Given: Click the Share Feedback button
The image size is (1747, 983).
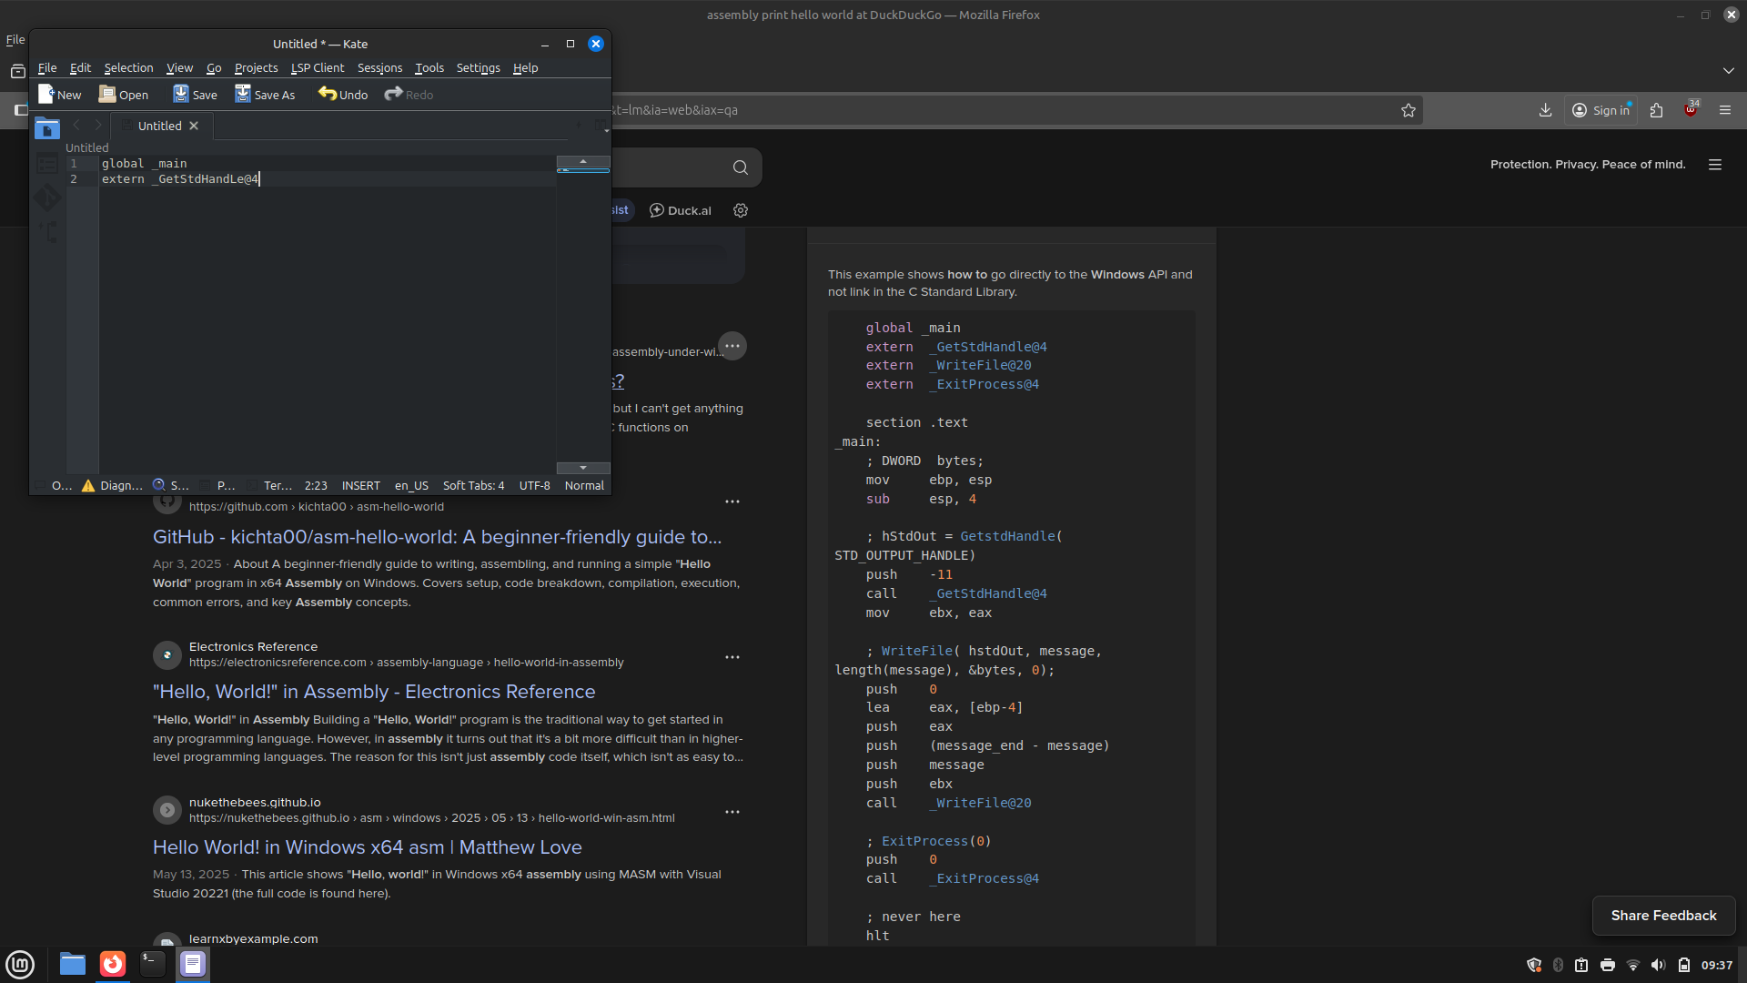Looking at the screenshot, I should click(x=1663, y=916).
